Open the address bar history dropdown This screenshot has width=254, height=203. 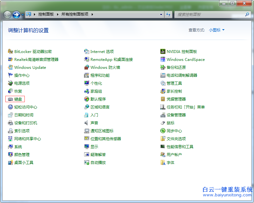161,14
